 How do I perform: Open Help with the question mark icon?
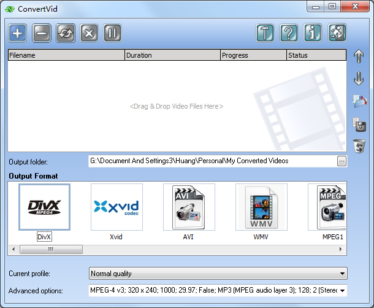pyautogui.click(x=289, y=33)
